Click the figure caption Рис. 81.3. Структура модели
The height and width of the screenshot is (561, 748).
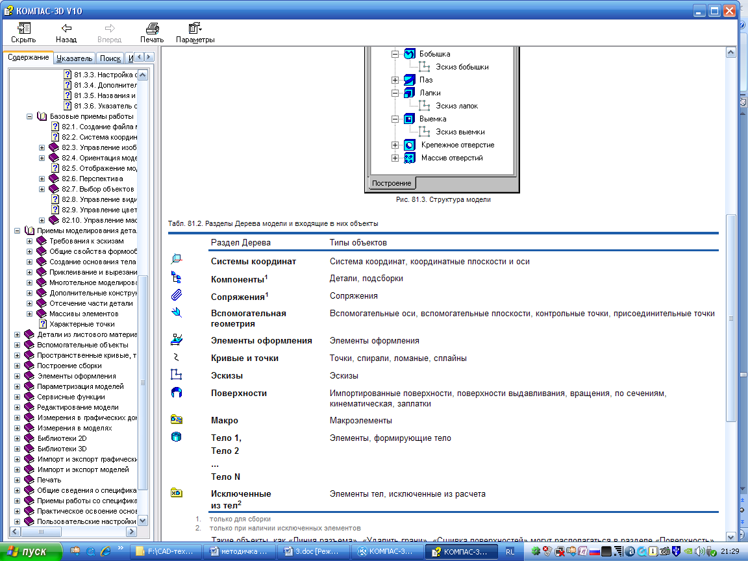point(443,199)
